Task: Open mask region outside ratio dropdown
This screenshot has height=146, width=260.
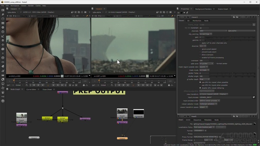Action: (204, 67)
